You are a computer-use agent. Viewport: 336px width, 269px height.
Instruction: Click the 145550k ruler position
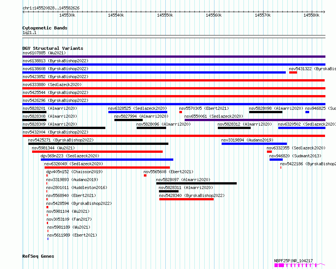coord(165,15)
